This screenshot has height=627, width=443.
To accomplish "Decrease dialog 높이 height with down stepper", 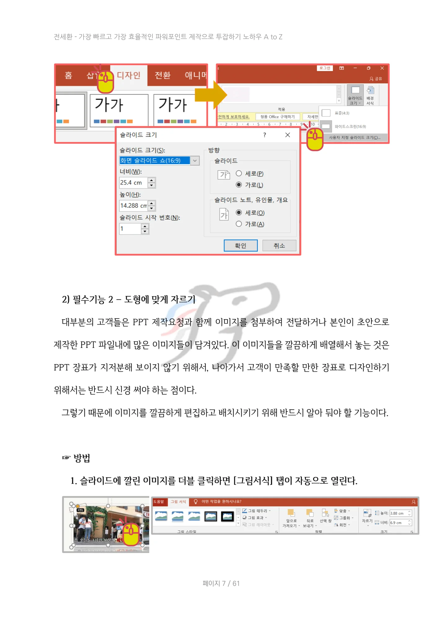I will [x=151, y=208].
